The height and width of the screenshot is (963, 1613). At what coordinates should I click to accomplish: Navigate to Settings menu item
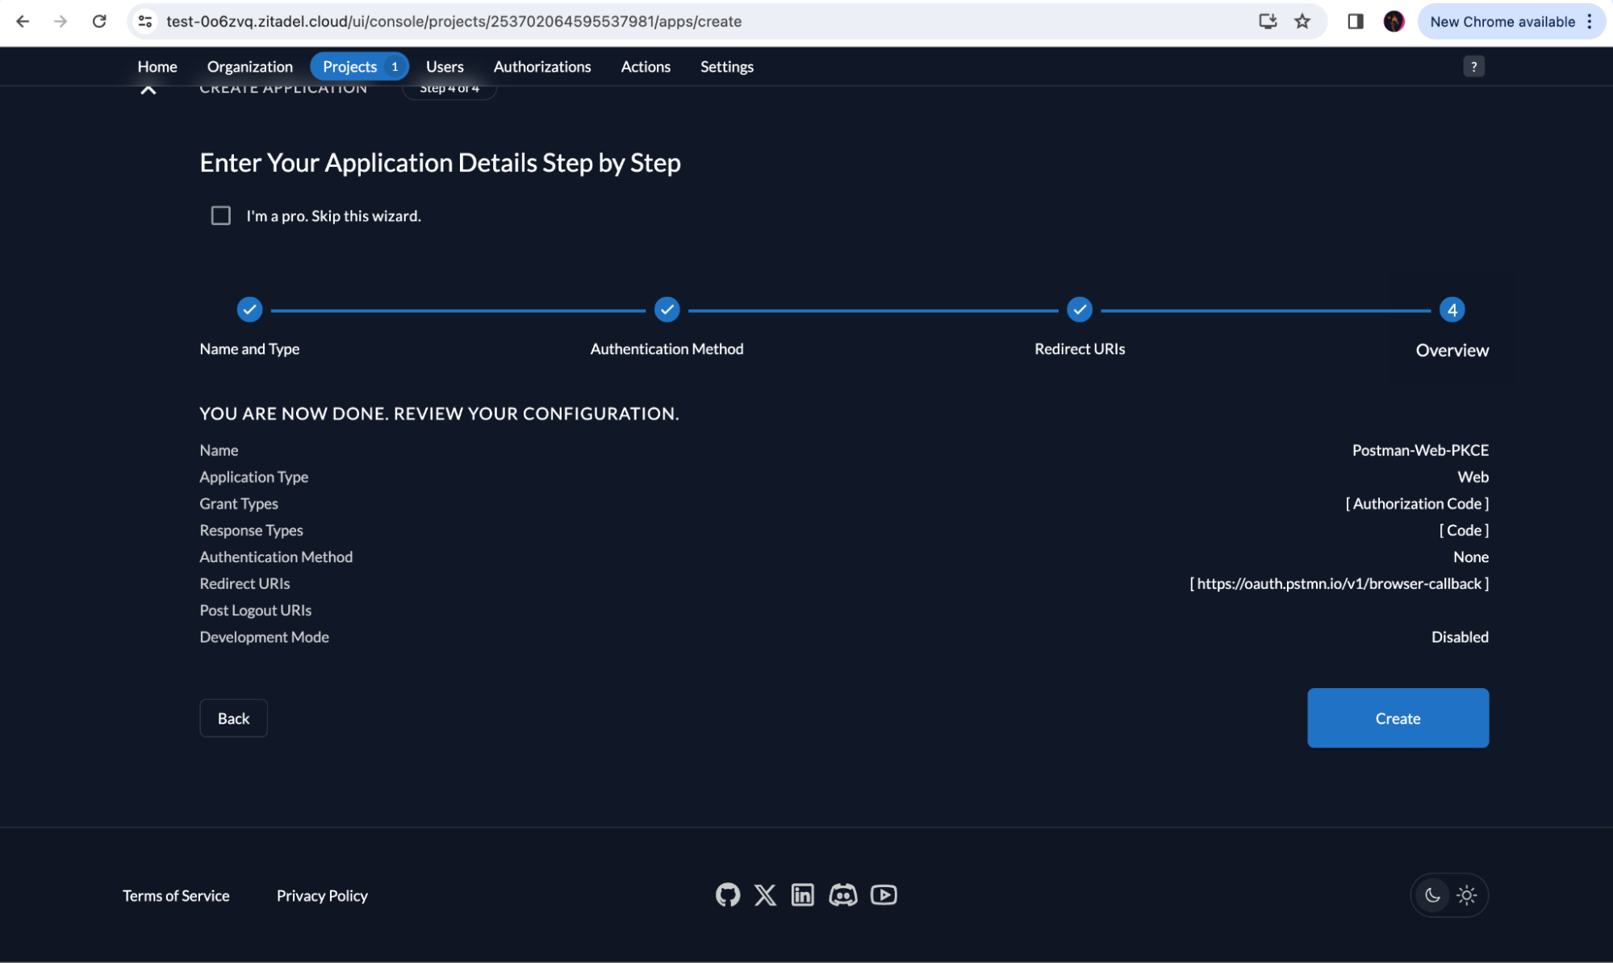[x=727, y=65]
